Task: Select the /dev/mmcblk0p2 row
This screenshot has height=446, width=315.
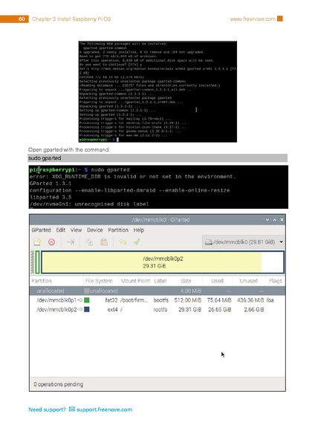Action: click(x=157, y=309)
